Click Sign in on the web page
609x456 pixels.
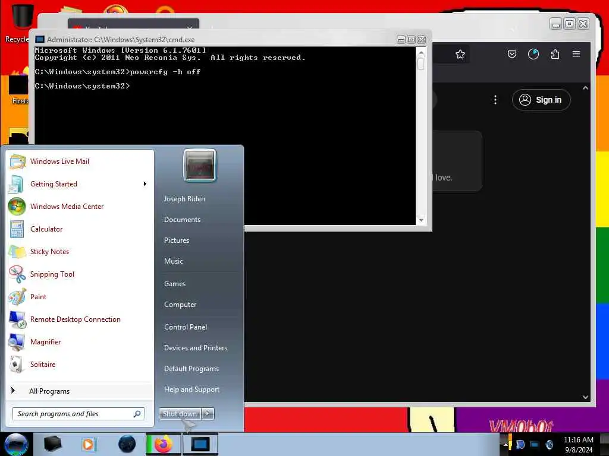[541, 100]
